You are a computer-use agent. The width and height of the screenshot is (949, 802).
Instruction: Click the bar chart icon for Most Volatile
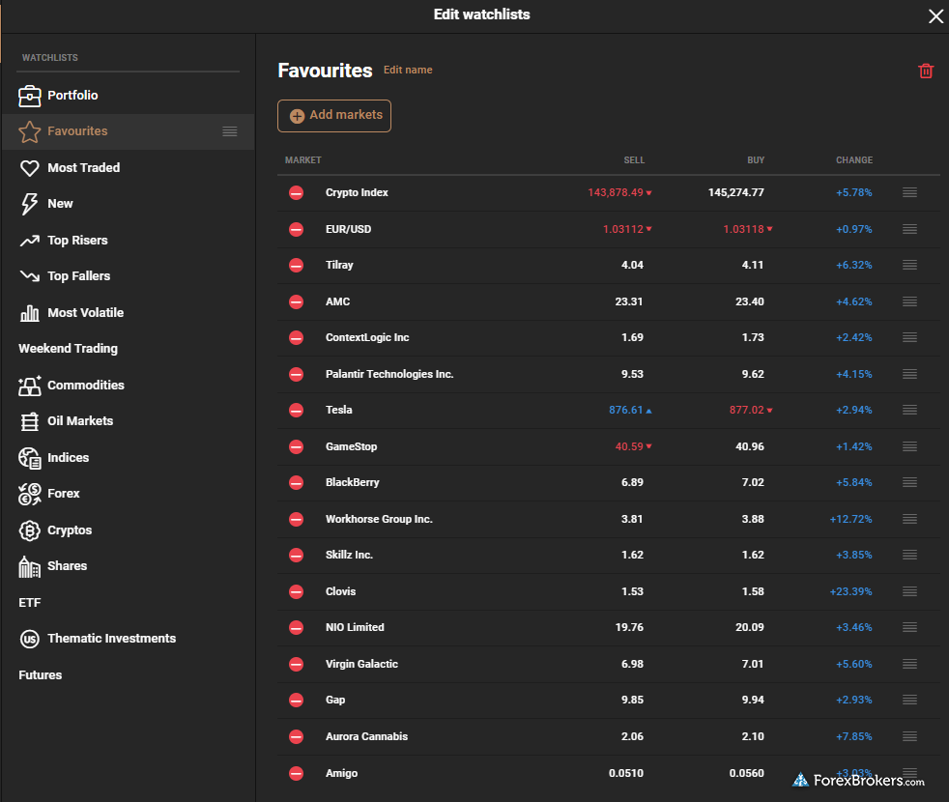30,313
